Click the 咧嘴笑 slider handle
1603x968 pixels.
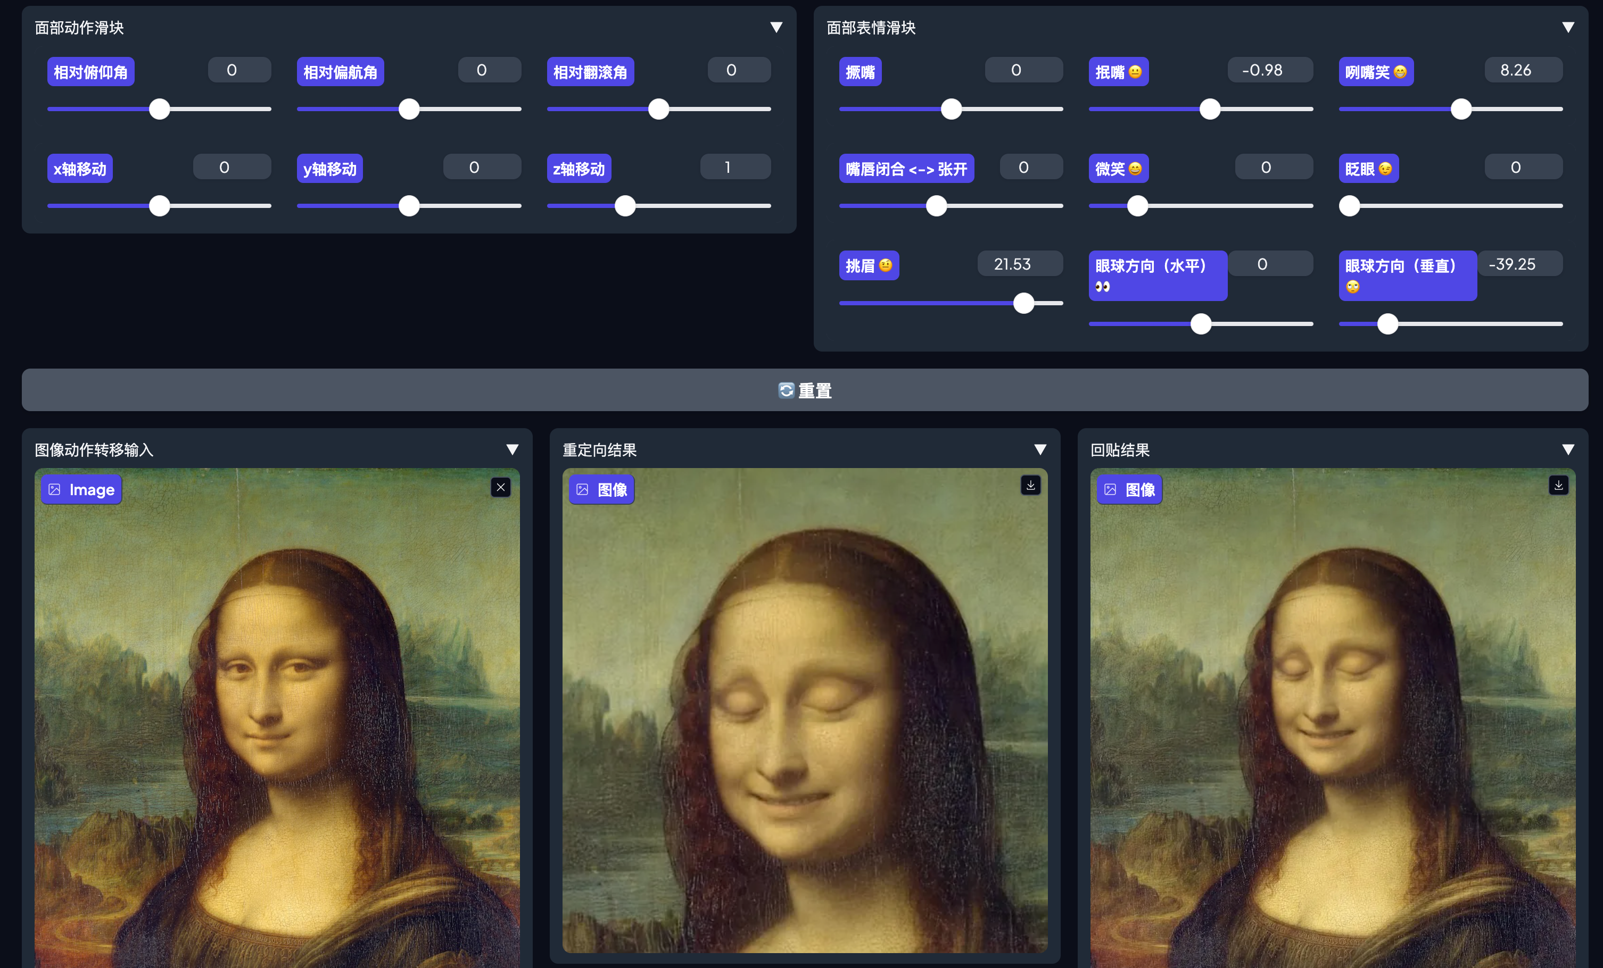coord(1461,109)
